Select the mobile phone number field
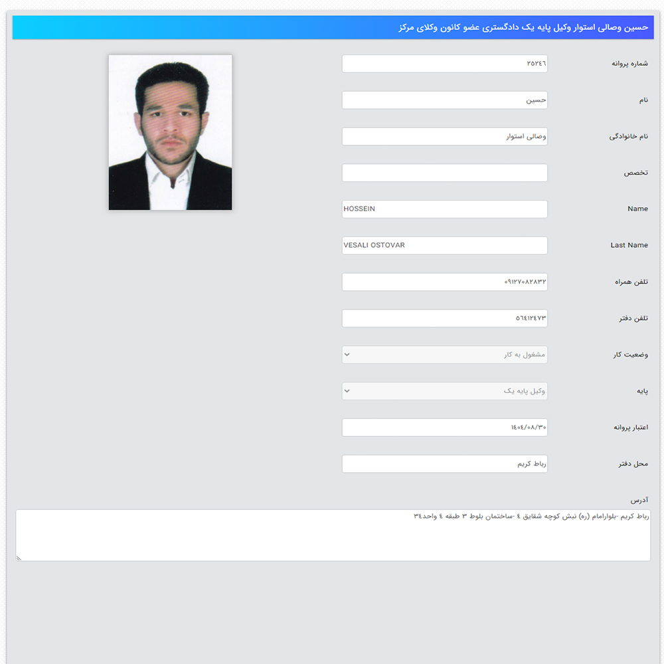 [x=445, y=282]
